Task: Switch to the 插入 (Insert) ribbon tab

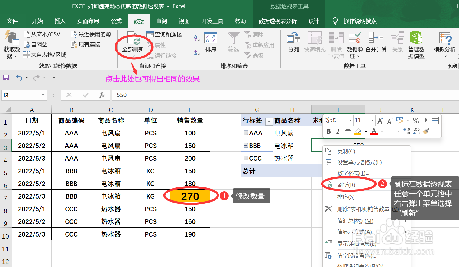Action: click(60, 21)
